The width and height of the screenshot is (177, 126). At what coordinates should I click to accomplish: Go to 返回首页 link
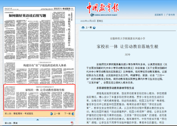point(159,15)
